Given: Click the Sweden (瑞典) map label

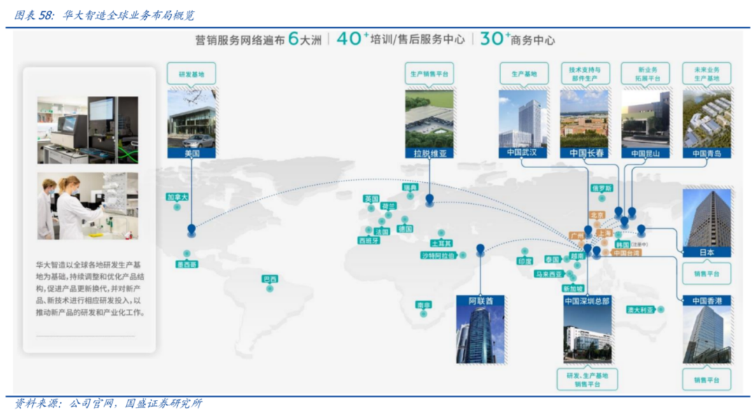Looking at the screenshot, I should click(x=409, y=188).
